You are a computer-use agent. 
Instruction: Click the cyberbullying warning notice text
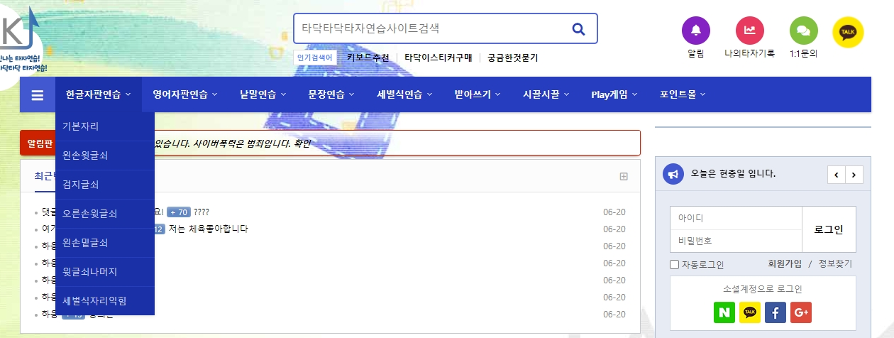click(x=233, y=143)
